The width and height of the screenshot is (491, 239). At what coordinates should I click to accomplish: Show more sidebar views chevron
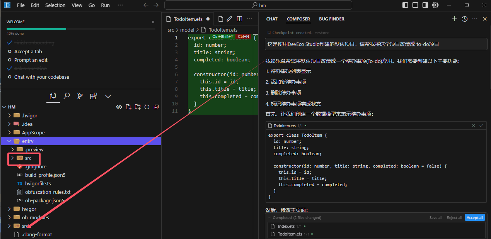click(108, 96)
